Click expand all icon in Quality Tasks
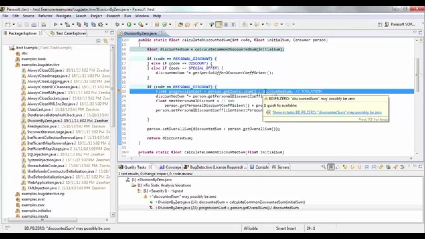 point(367,167)
